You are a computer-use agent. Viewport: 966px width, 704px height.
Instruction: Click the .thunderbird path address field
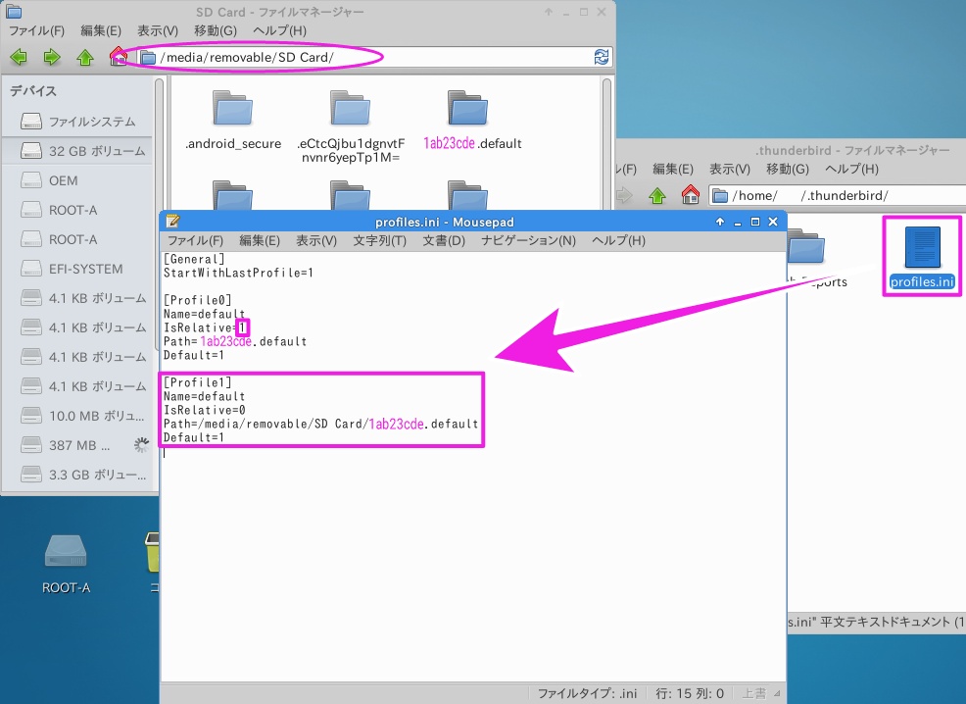tap(838, 196)
